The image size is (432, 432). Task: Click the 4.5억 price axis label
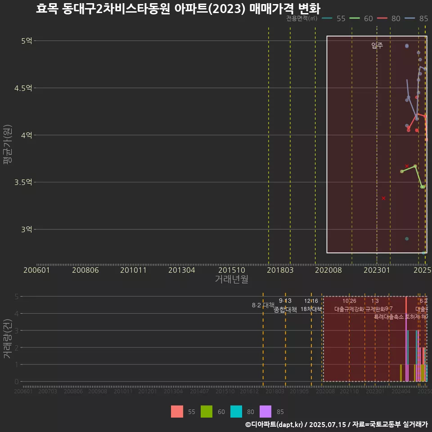[23, 88]
